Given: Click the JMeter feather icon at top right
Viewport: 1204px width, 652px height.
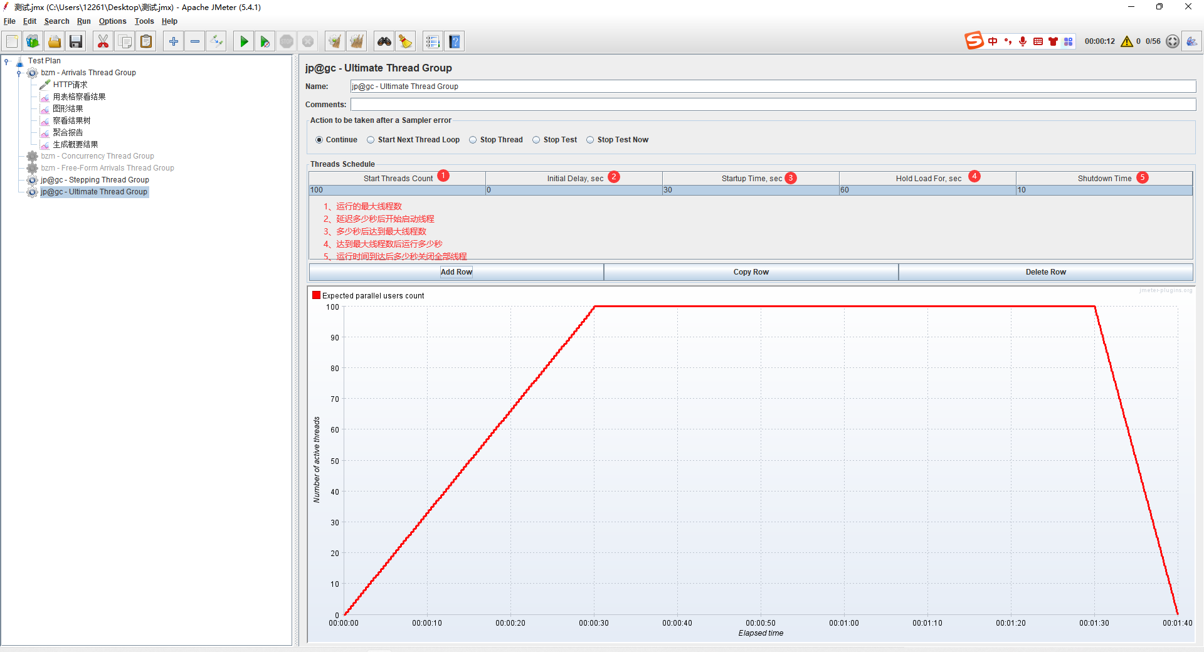Looking at the screenshot, I should click(x=1191, y=41).
